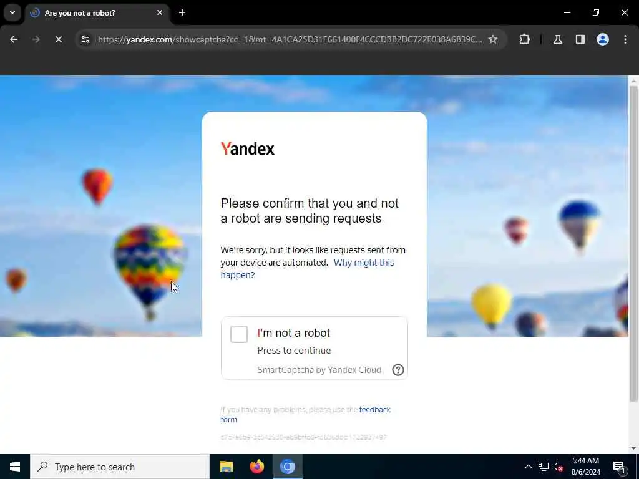Open the Chrome three-dot menu
Screen dimensions: 639x479
click(625, 39)
